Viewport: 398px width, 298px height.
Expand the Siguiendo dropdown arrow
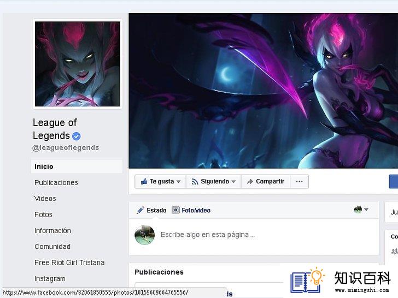point(233,182)
